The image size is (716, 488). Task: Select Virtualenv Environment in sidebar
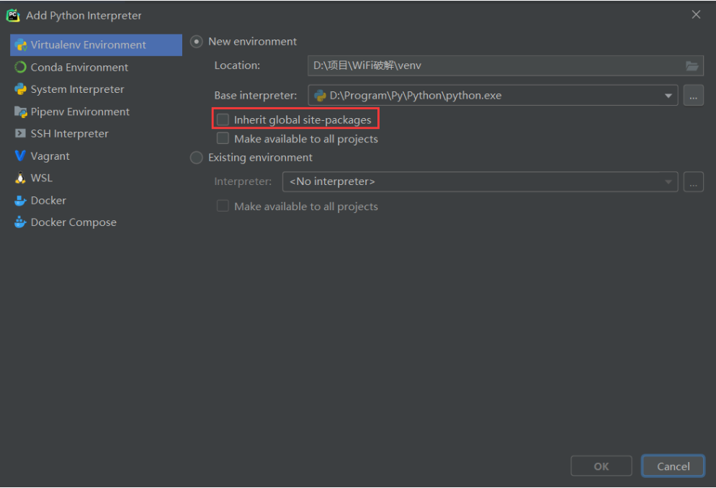coord(96,45)
